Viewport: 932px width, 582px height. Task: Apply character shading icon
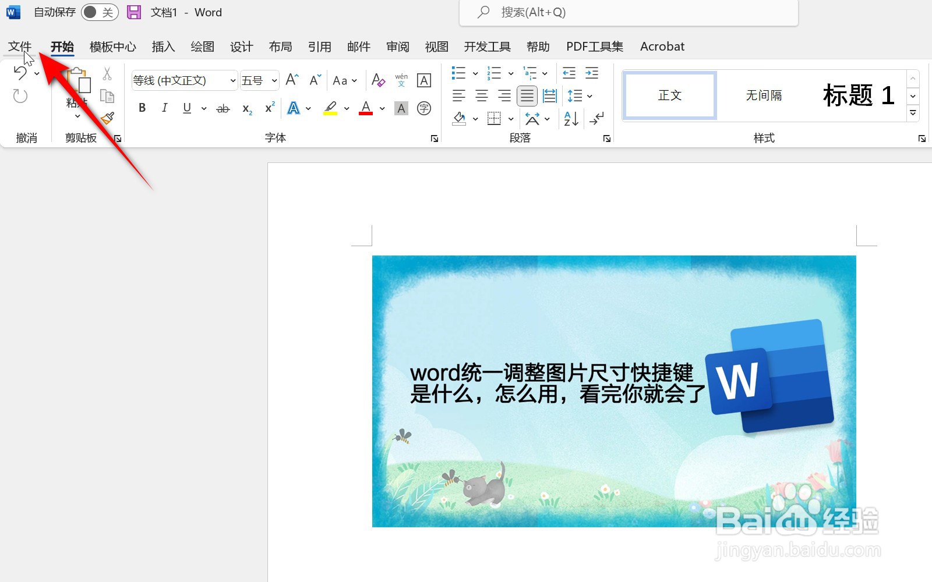click(x=401, y=108)
